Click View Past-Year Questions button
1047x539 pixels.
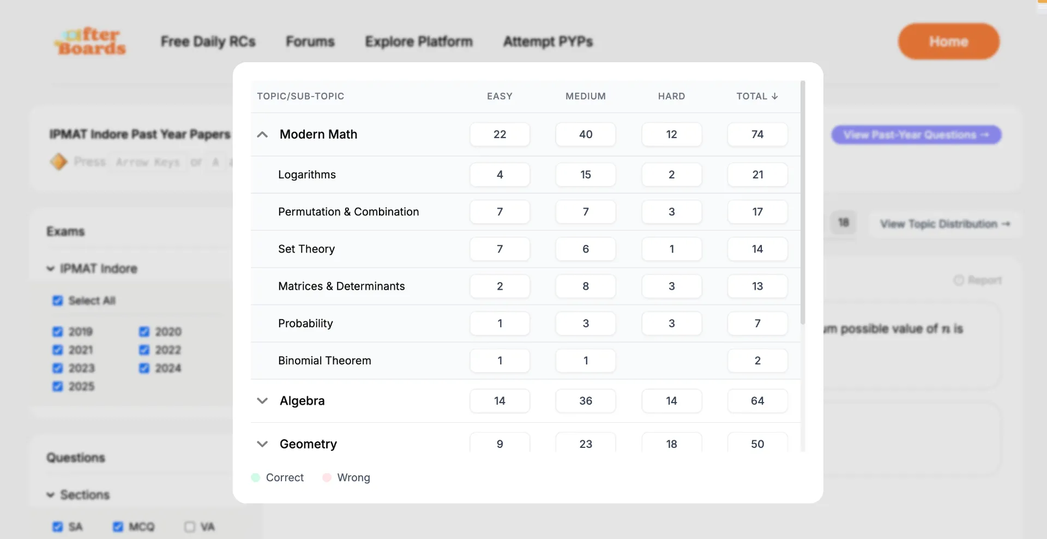click(916, 135)
